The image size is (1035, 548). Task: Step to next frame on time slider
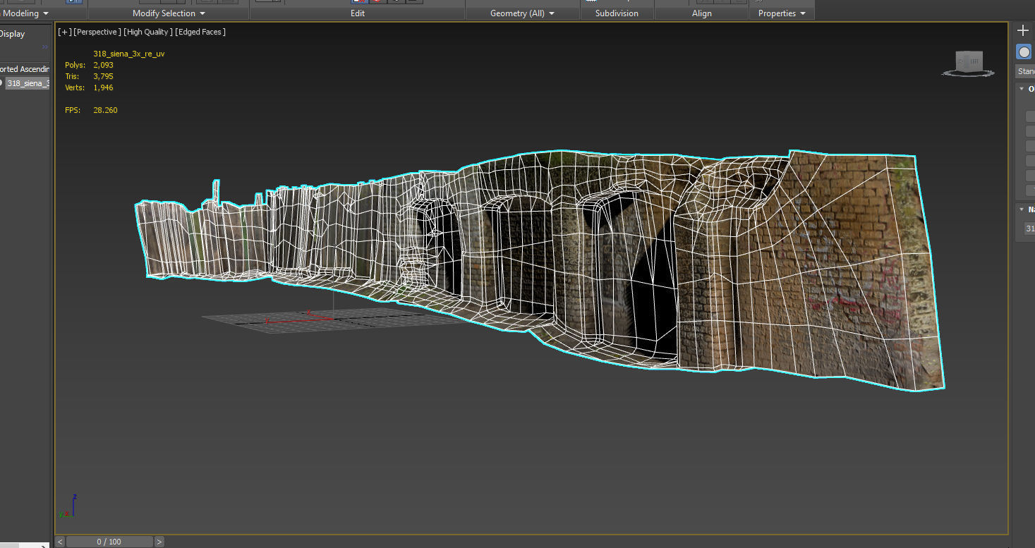click(159, 542)
